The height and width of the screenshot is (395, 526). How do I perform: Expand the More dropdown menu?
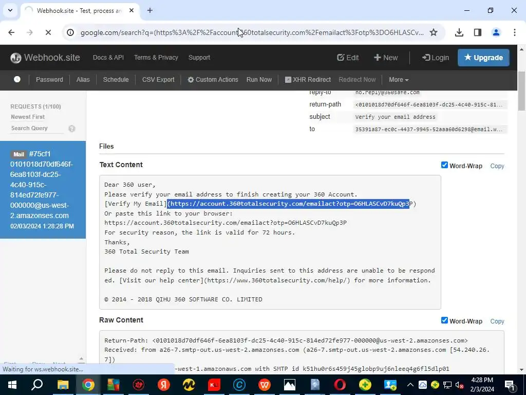pyautogui.click(x=399, y=80)
